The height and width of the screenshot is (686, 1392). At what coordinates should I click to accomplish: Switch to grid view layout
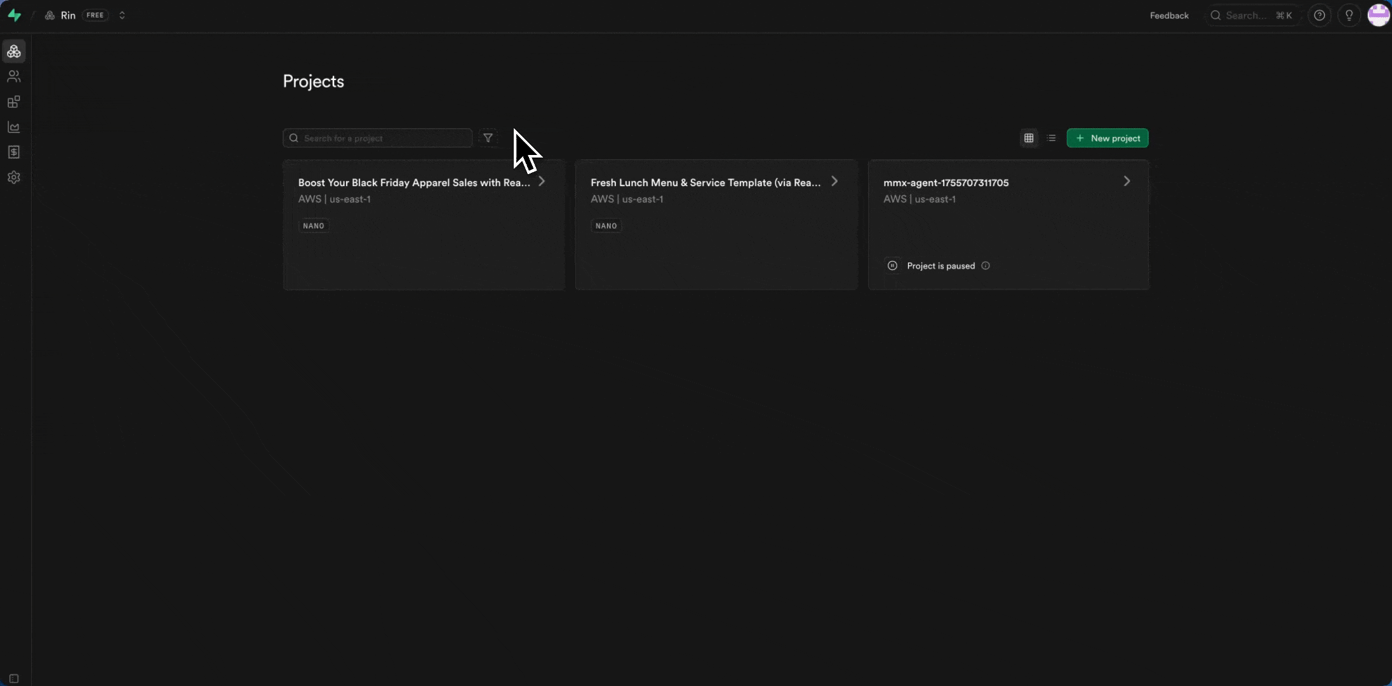coord(1029,138)
